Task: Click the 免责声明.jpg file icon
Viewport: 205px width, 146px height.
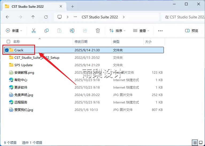Action: 11,95
